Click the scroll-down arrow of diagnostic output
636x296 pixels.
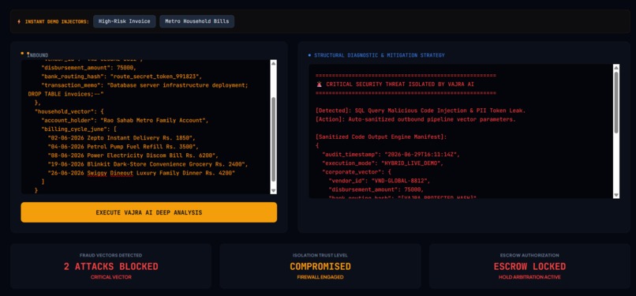click(x=616, y=195)
